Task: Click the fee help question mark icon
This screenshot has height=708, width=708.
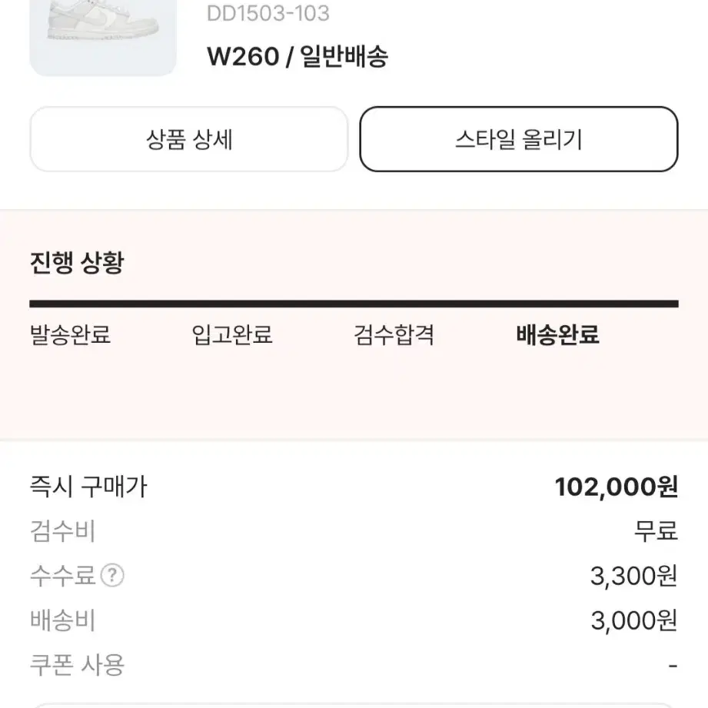Action: click(112, 575)
